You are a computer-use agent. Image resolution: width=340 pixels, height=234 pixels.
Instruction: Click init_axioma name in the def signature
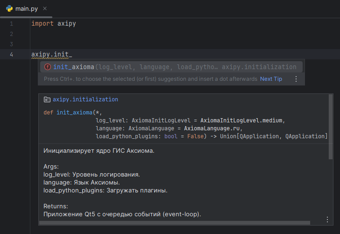[x=74, y=113]
